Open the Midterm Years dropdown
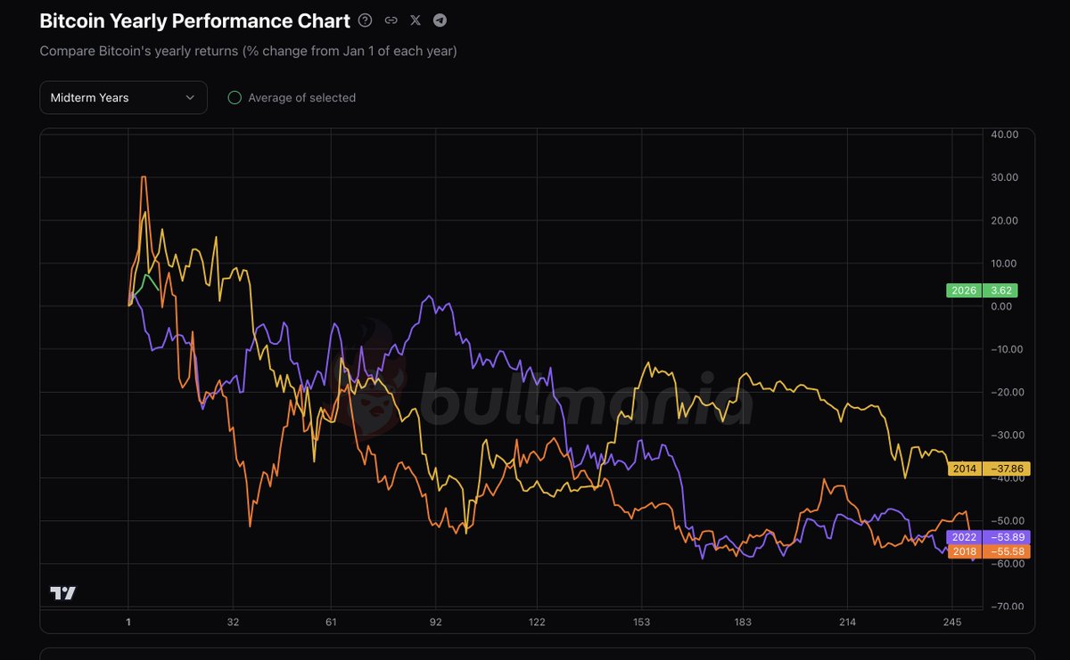 pos(123,98)
